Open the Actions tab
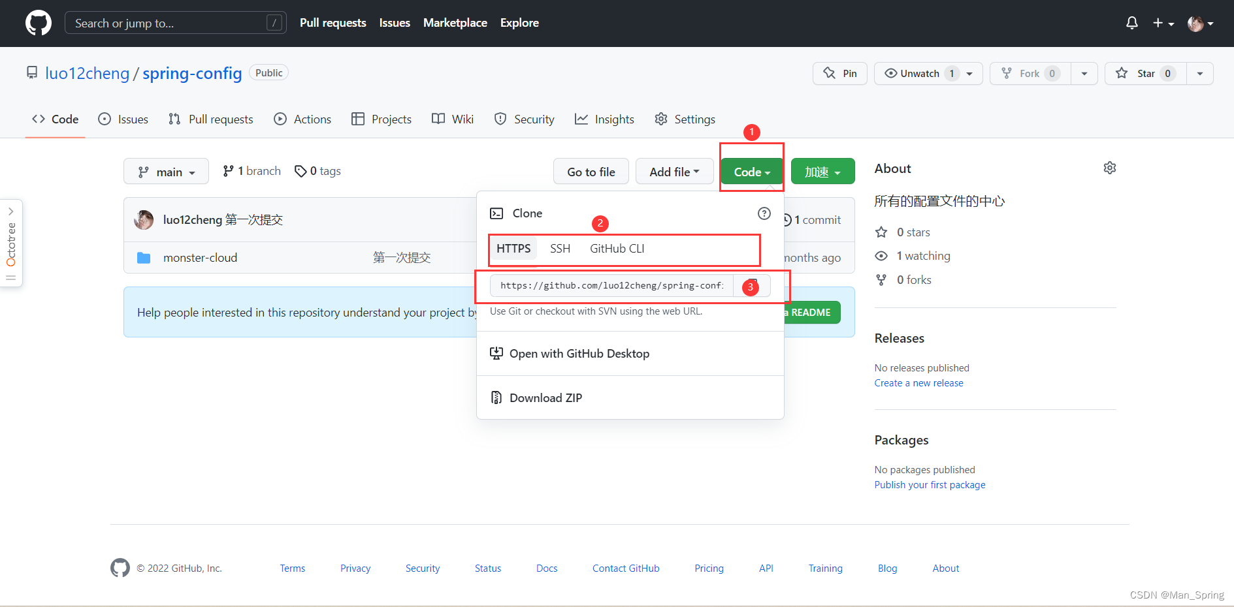 coord(302,119)
